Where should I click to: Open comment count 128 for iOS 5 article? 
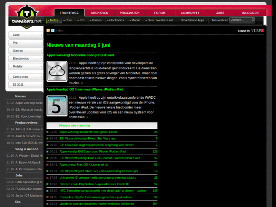point(155,151)
